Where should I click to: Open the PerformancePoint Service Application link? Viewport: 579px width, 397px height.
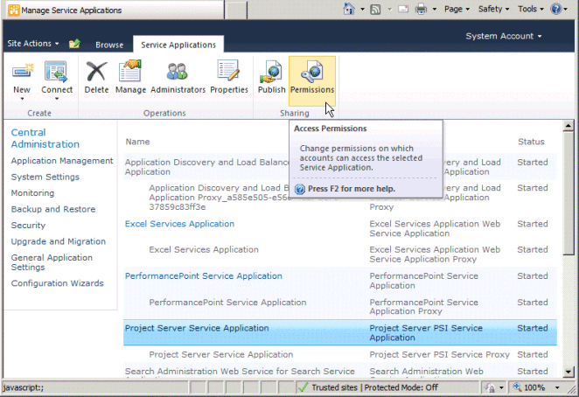click(x=204, y=275)
